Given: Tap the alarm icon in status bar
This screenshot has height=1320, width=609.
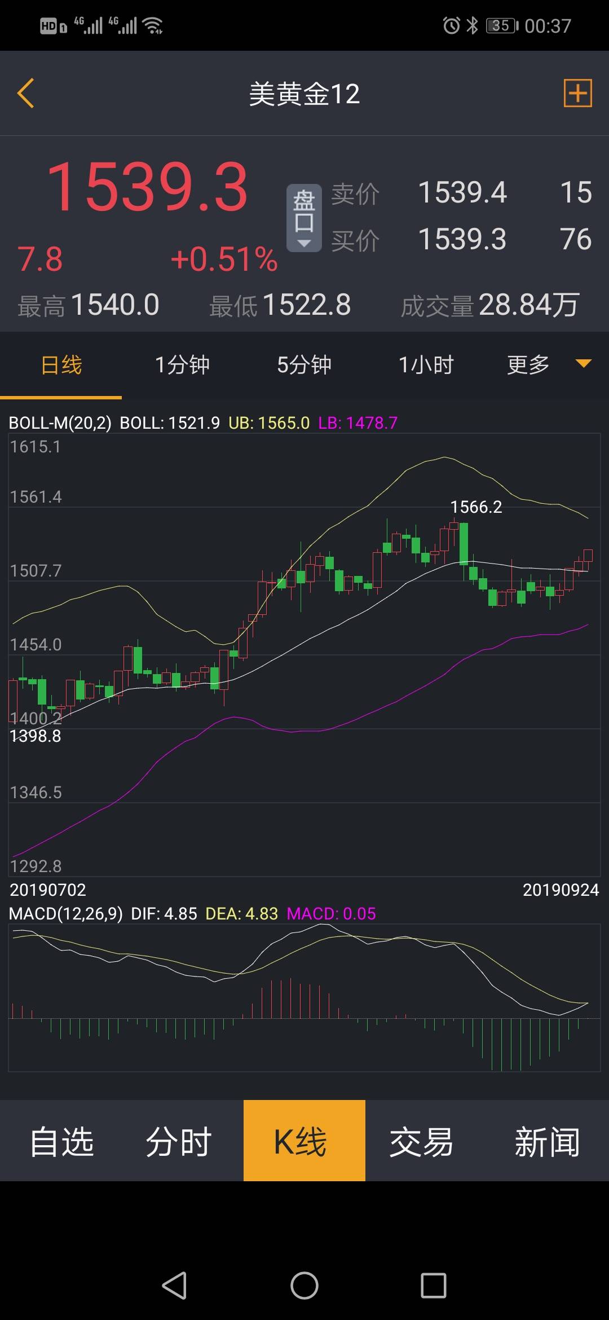Looking at the screenshot, I should pos(452,25).
